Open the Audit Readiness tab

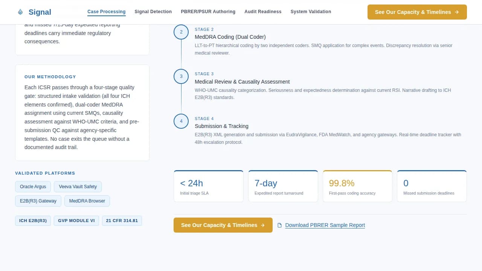coord(263,12)
